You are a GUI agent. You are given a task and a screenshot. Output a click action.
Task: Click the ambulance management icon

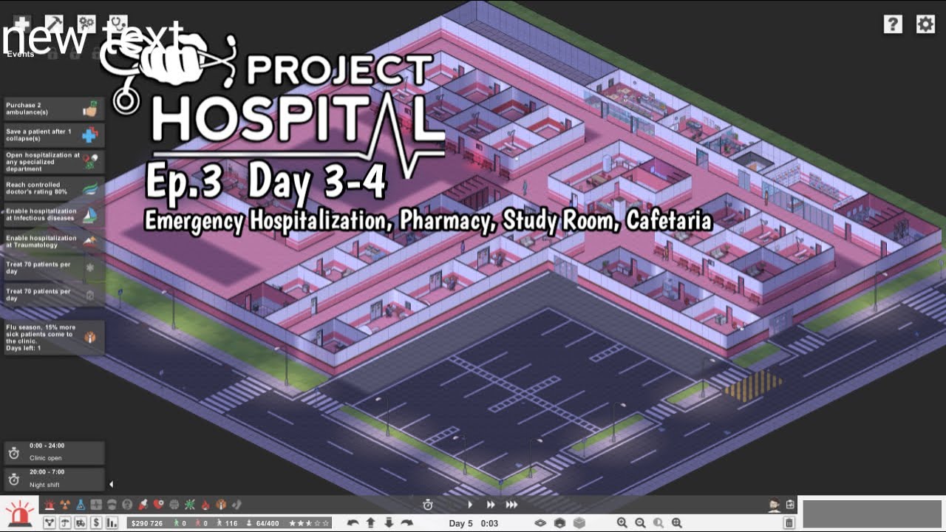coord(81,523)
